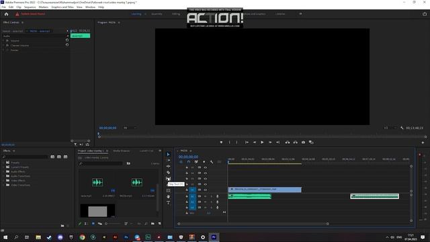The image size is (430, 242).
Task: Click New Bin in Project panel
Action: pos(153,224)
